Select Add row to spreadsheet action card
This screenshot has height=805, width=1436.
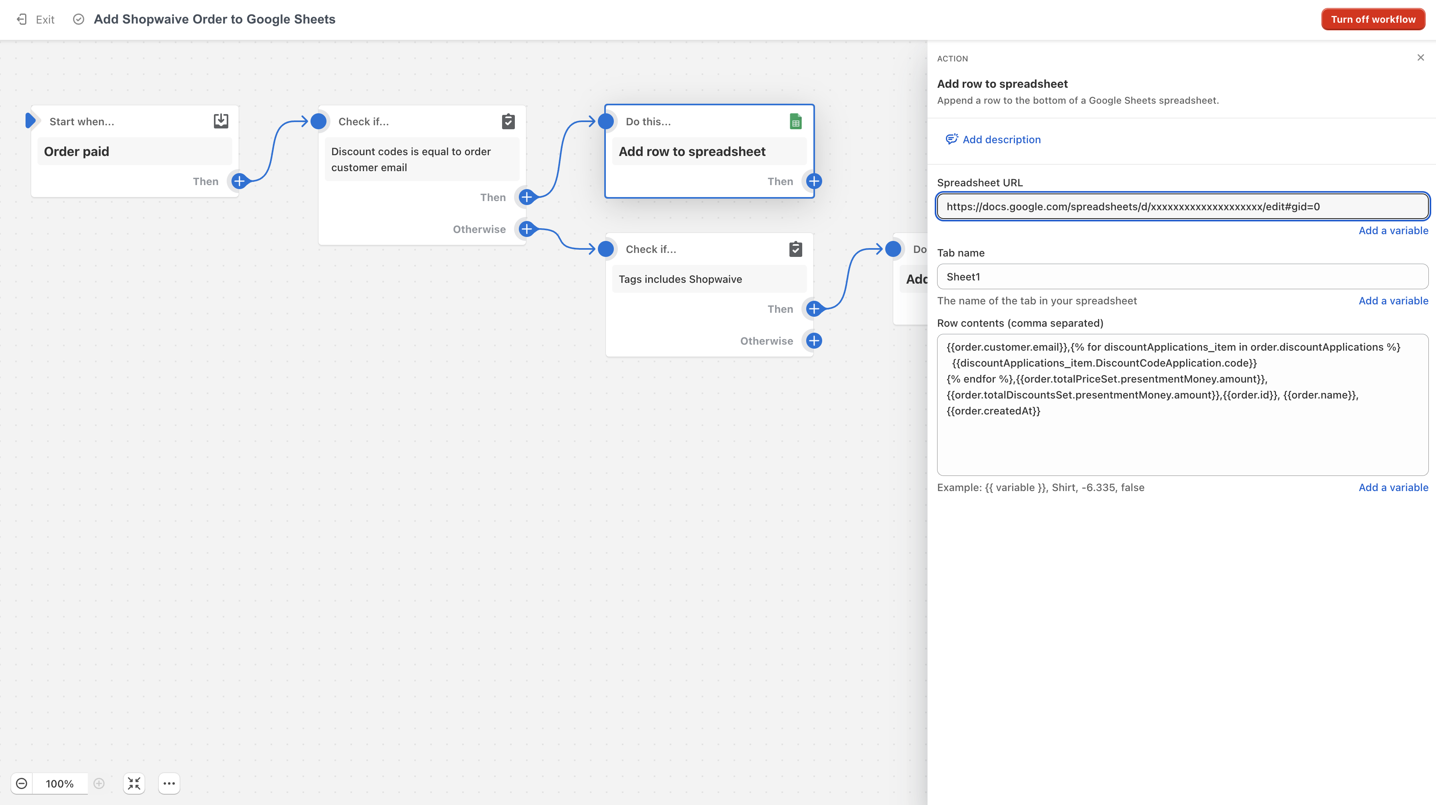tap(709, 152)
